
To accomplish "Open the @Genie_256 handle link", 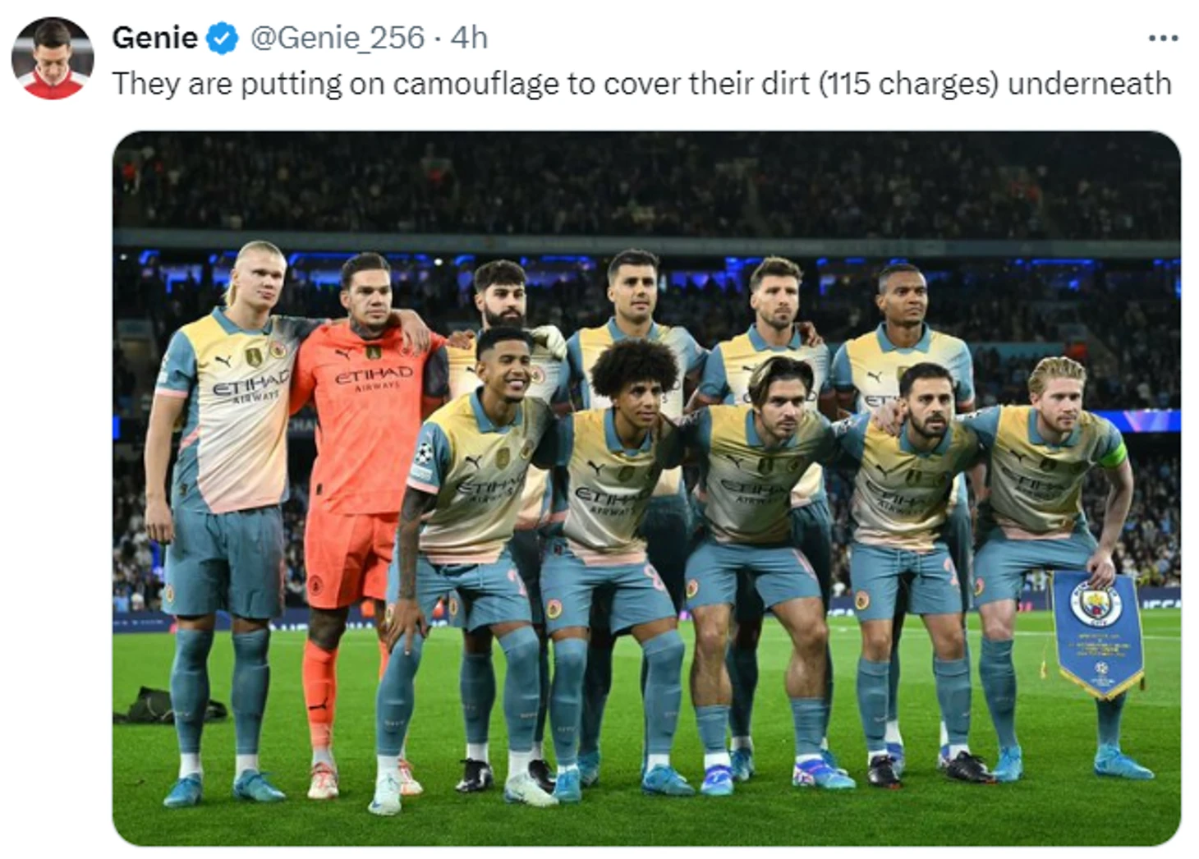I will coord(337,38).
